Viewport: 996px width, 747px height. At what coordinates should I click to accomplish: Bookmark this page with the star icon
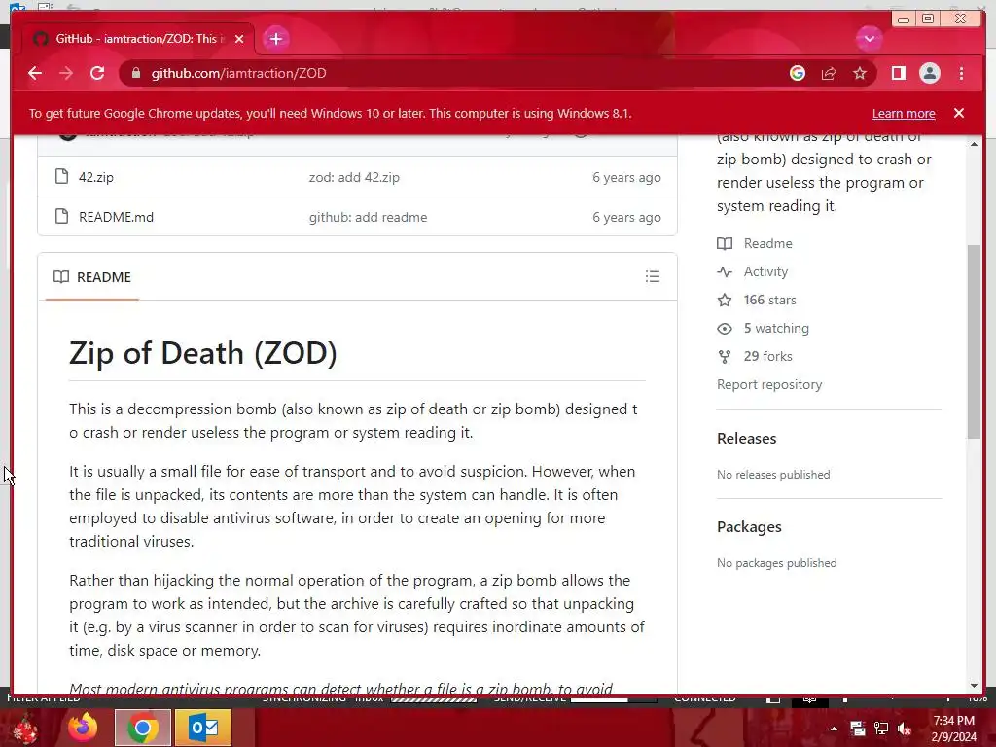(x=860, y=73)
